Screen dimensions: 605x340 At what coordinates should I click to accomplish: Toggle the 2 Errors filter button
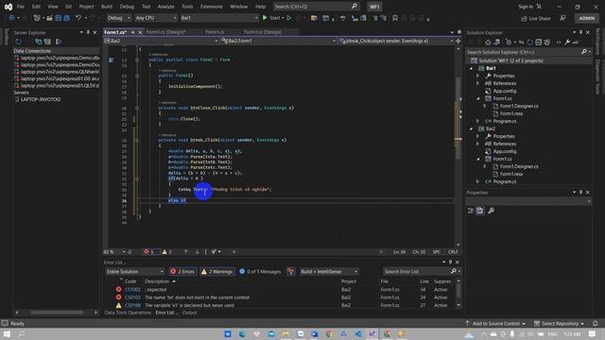point(182,271)
